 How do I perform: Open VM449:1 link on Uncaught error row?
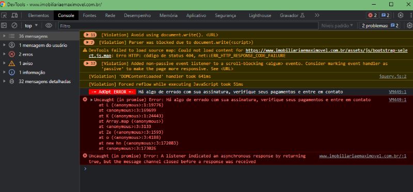click(398, 100)
